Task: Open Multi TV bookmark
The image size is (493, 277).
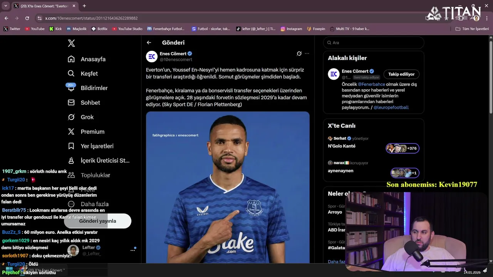Action: (x=349, y=29)
